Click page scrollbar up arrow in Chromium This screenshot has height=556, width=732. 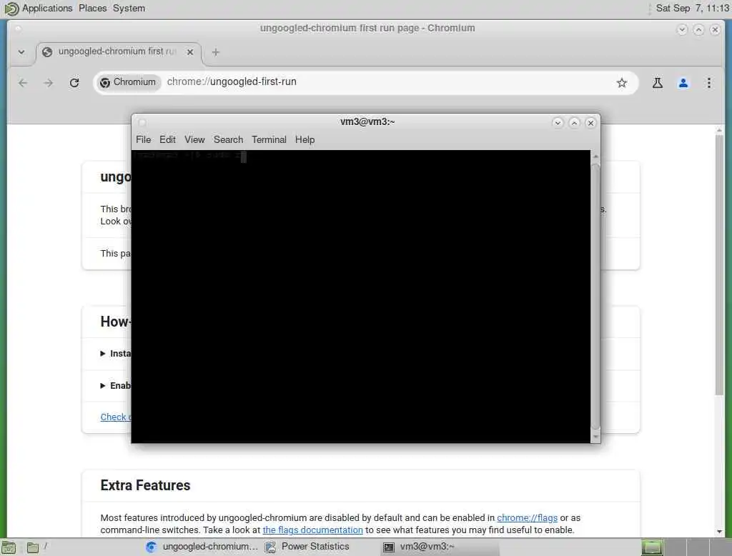(719, 130)
